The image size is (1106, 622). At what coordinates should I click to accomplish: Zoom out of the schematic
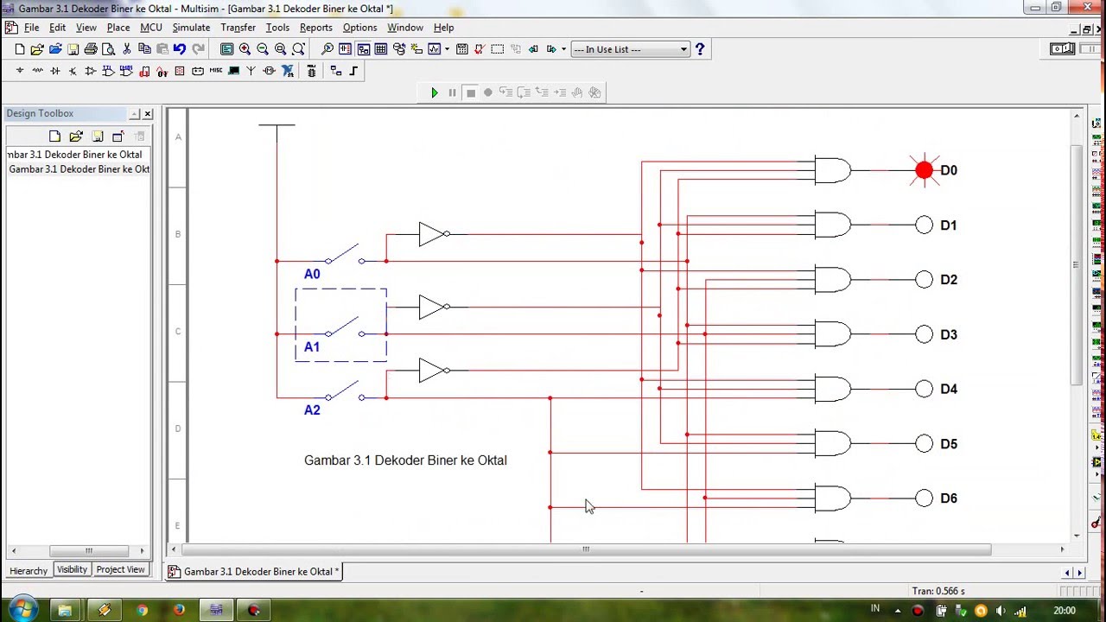pyautogui.click(x=263, y=49)
